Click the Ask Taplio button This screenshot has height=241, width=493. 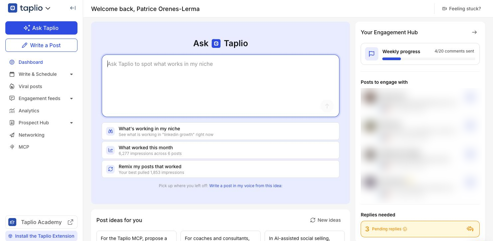41,28
